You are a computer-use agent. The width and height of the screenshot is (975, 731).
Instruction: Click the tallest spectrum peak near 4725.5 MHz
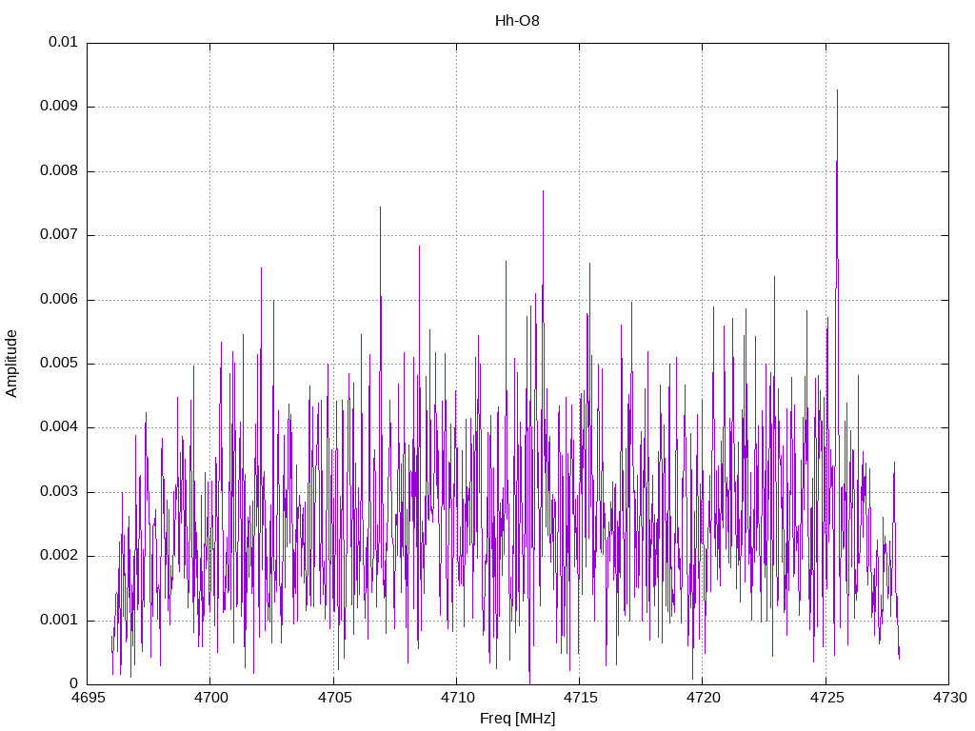click(837, 90)
